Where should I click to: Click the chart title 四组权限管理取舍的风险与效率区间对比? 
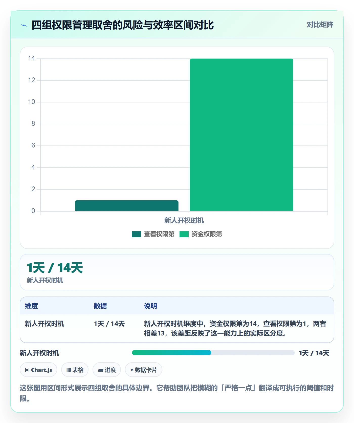pos(123,25)
